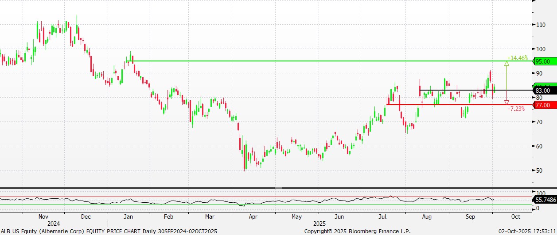Click the Oct month label on time axis
Viewport: 557px width, 235px height.
pos(515,217)
